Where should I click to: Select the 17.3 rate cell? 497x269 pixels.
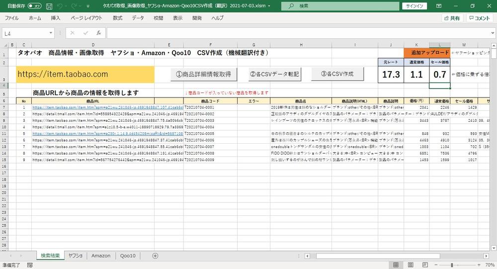click(391, 75)
